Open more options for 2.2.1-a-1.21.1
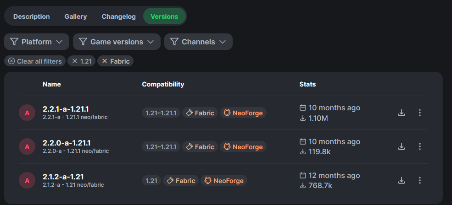The height and width of the screenshot is (205, 452). coord(419,113)
